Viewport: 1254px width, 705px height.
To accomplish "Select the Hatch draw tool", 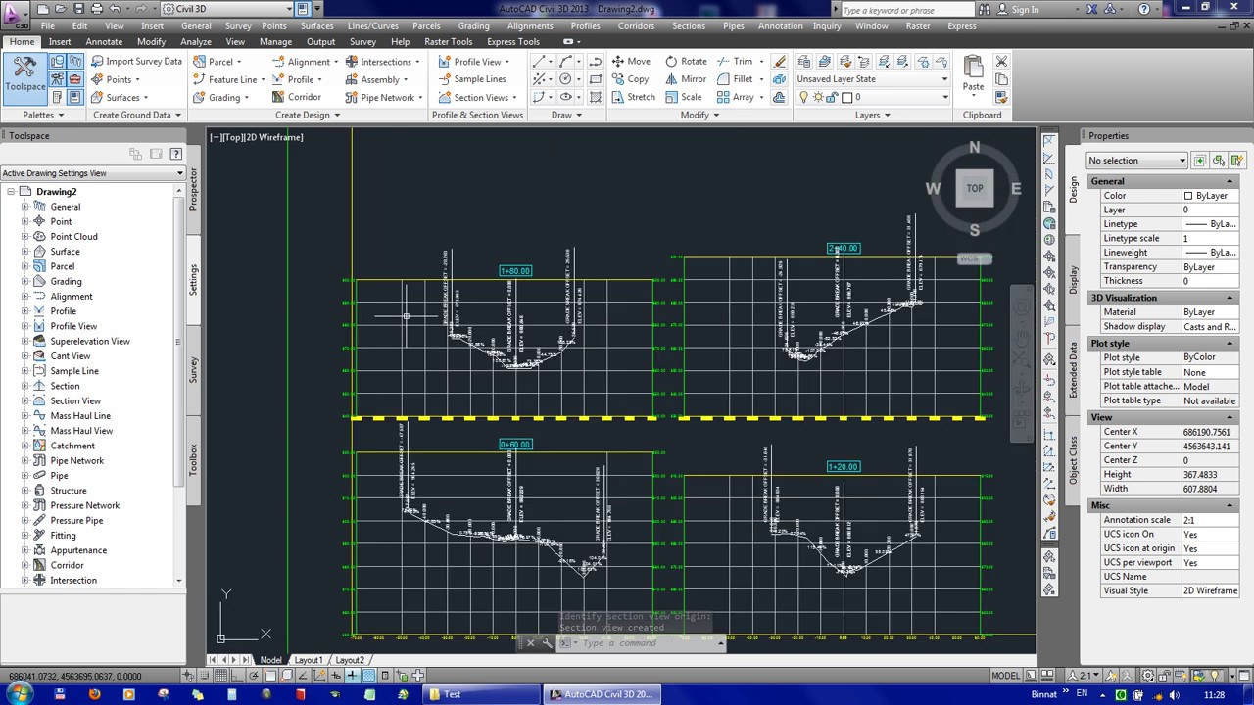I will pos(595,97).
